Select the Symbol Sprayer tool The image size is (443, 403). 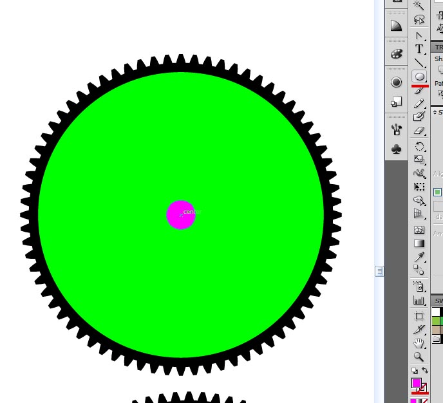click(x=419, y=286)
